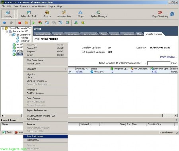Open the snapshot manager icon
Image resolution: width=179 pixels, height=151 pixels.
tap(60, 23)
